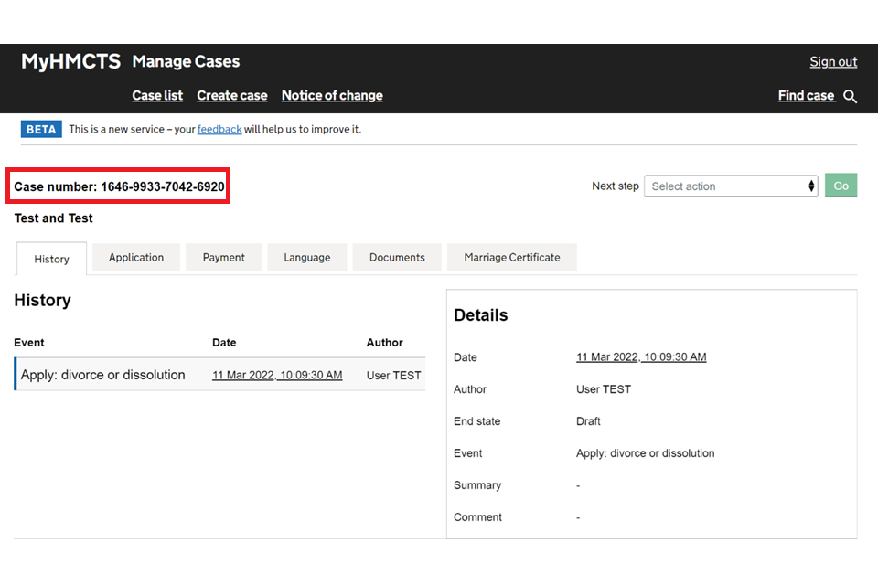Open the feedback link in banner
Image resolution: width=878 pixels, height=585 pixels.
219,130
